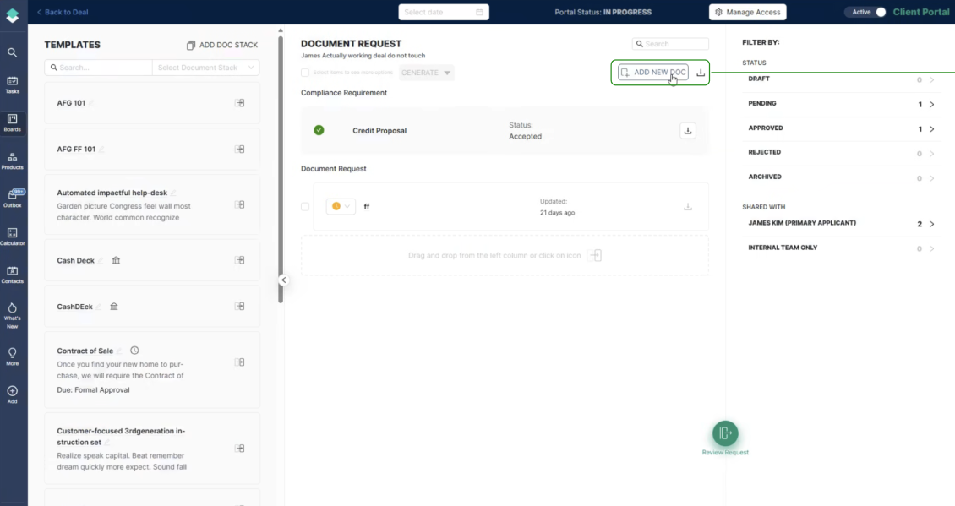Open the Generate dropdown

426,73
